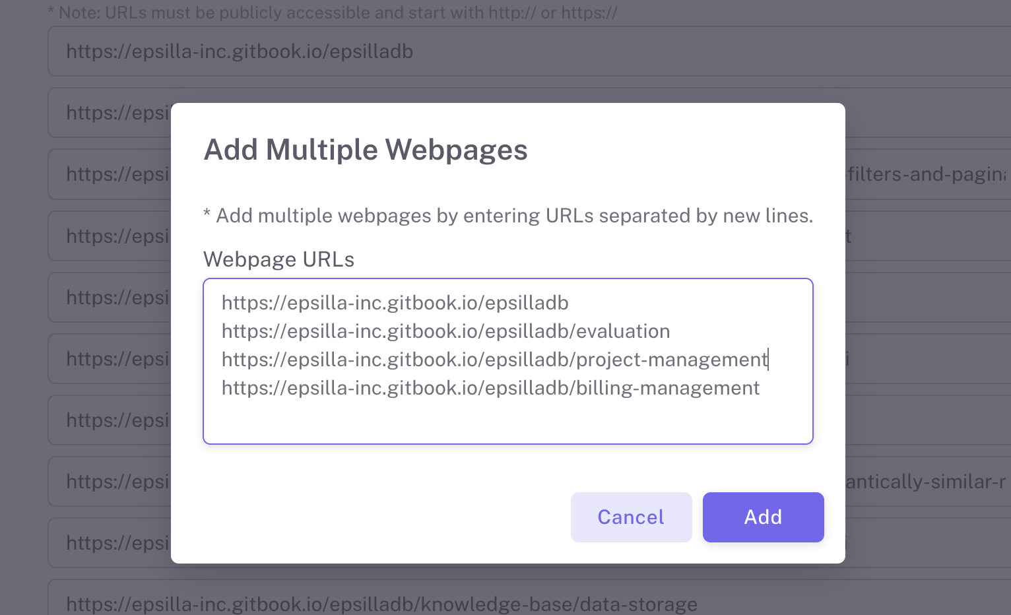Select the background field showing antically-similar-r
The image size is (1011, 615).
[x=925, y=482]
